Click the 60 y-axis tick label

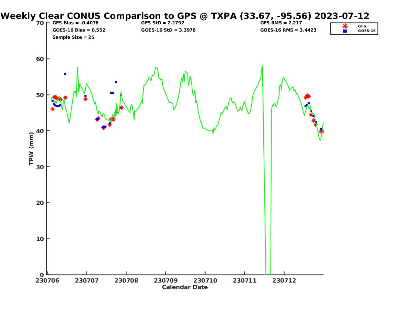coord(40,59)
